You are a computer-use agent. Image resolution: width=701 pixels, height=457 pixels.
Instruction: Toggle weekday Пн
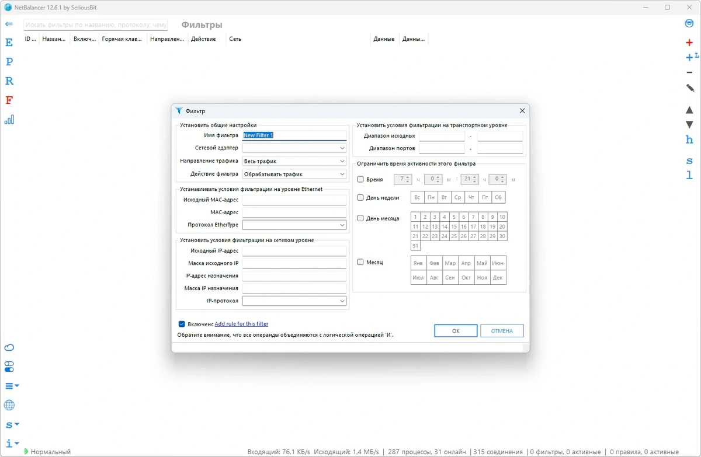coord(431,197)
